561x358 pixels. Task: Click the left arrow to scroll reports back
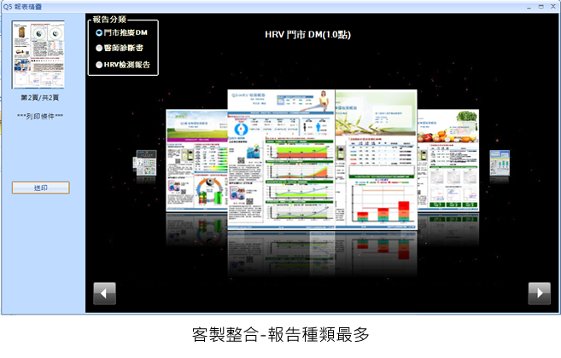[104, 293]
